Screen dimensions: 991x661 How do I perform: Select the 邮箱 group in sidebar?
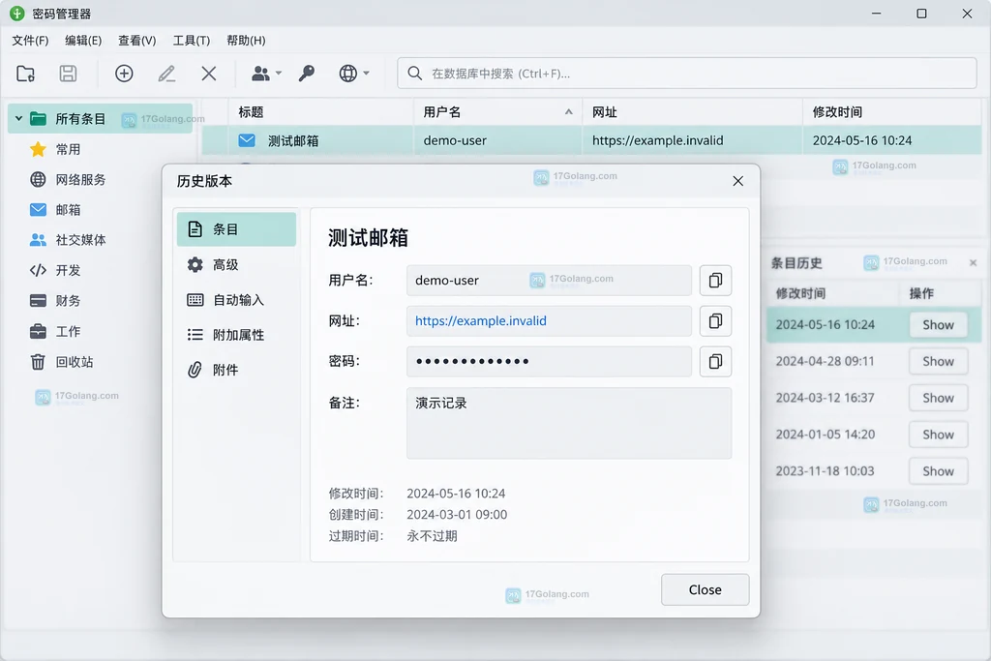point(55,210)
